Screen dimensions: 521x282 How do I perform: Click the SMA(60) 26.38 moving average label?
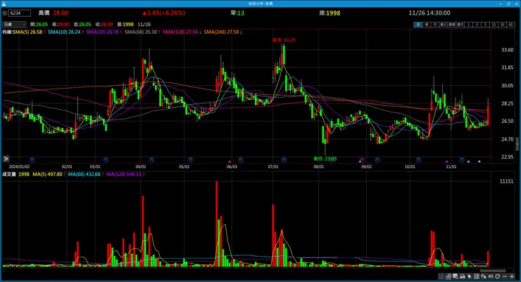(142, 32)
